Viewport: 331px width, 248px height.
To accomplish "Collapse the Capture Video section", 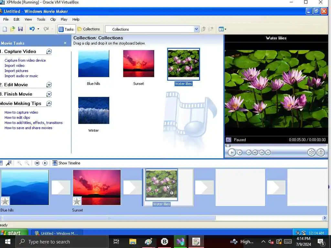I will click(x=49, y=51).
